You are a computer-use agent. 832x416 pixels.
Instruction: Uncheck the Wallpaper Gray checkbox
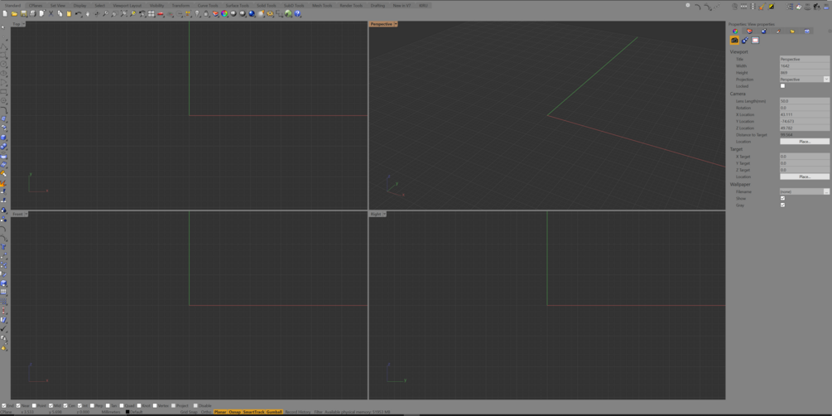782,205
